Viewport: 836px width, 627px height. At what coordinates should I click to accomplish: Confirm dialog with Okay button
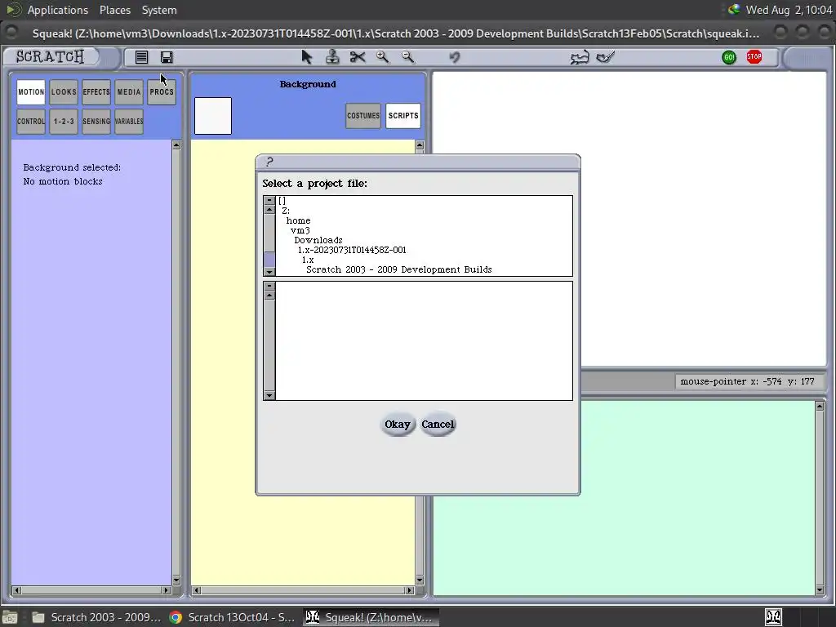click(398, 425)
